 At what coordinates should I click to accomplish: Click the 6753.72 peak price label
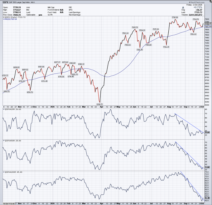tap(5, 75)
